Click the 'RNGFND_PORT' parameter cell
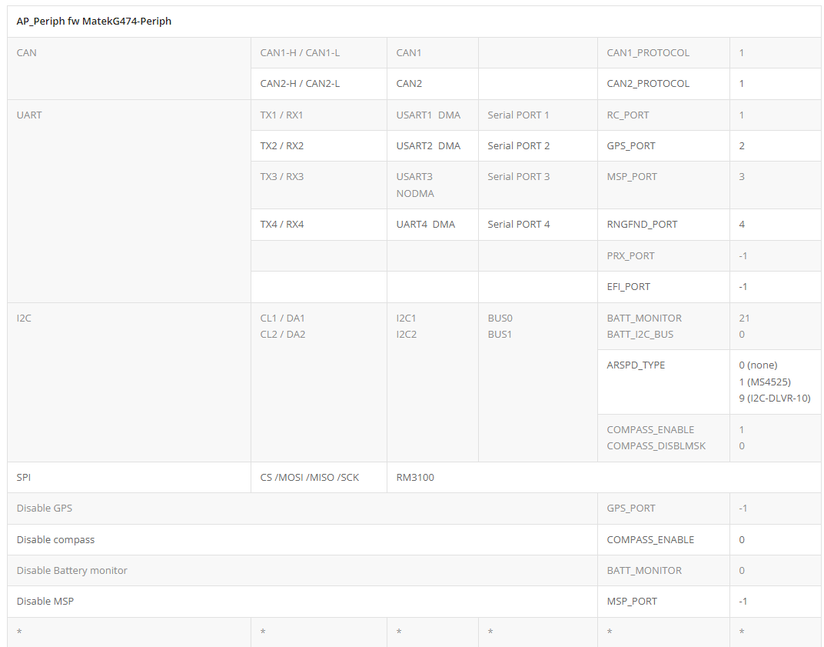The width and height of the screenshot is (824, 647). (x=663, y=225)
